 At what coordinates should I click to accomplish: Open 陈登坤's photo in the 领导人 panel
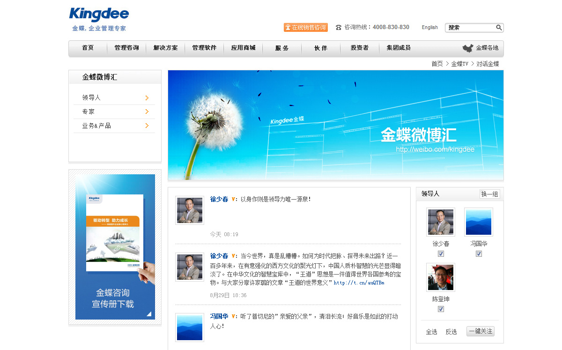pos(441,277)
